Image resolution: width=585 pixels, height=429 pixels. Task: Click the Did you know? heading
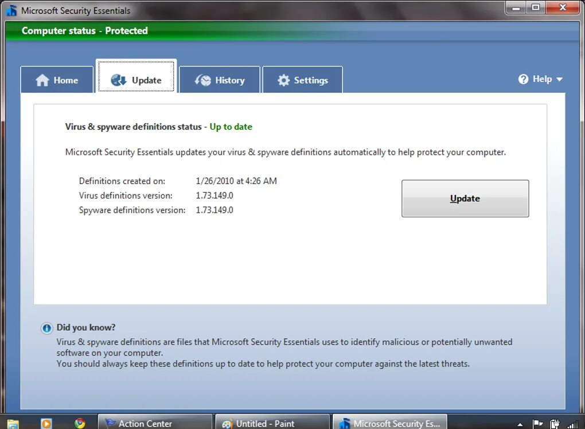pyautogui.click(x=86, y=327)
